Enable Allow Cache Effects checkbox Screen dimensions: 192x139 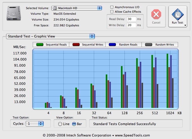pos(112,12)
